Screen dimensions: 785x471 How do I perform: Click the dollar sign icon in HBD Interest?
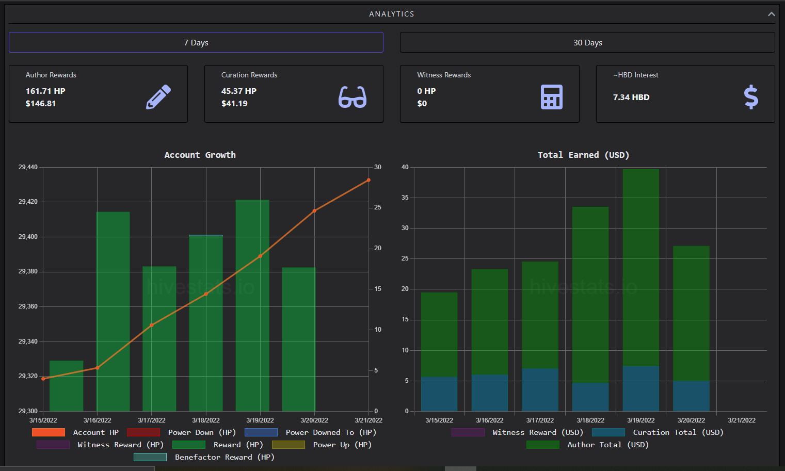(x=751, y=97)
